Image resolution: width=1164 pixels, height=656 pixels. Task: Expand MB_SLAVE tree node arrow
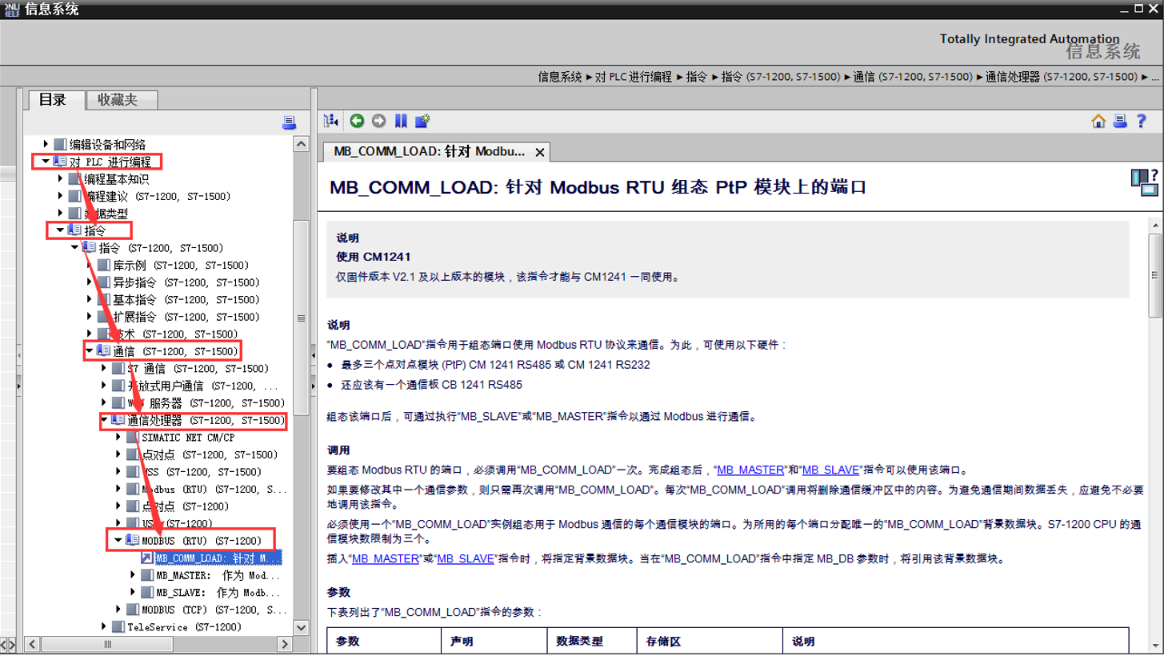[133, 593]
